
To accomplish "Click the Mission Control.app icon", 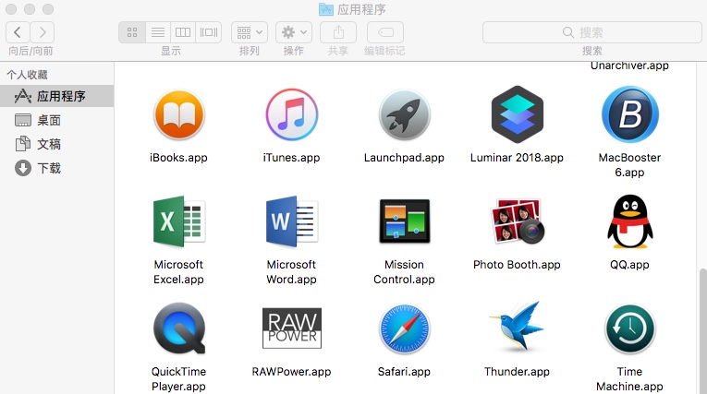I will point(405,221).
